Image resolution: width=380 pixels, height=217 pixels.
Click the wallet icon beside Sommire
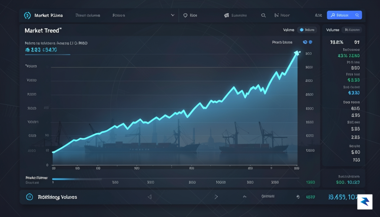227,15
